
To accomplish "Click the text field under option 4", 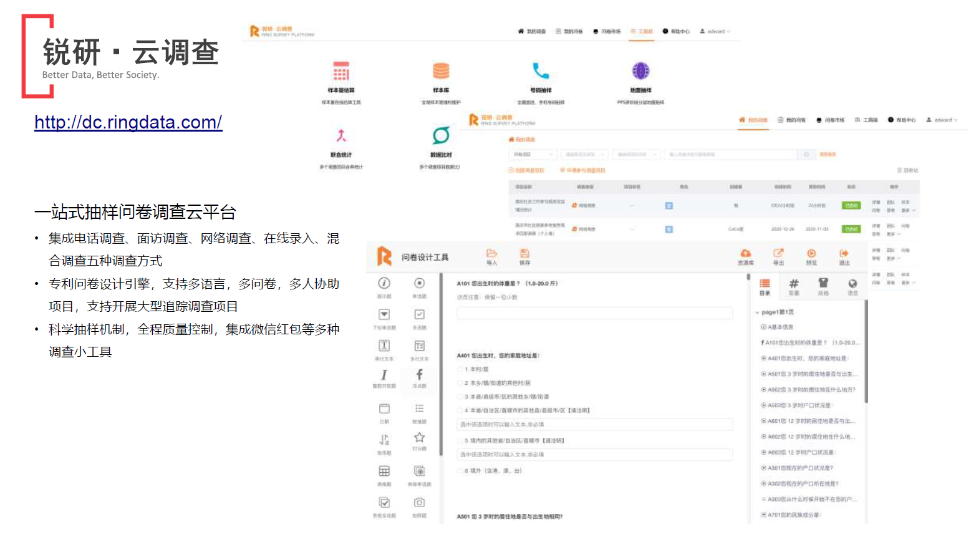I will [x=594, y=425].
